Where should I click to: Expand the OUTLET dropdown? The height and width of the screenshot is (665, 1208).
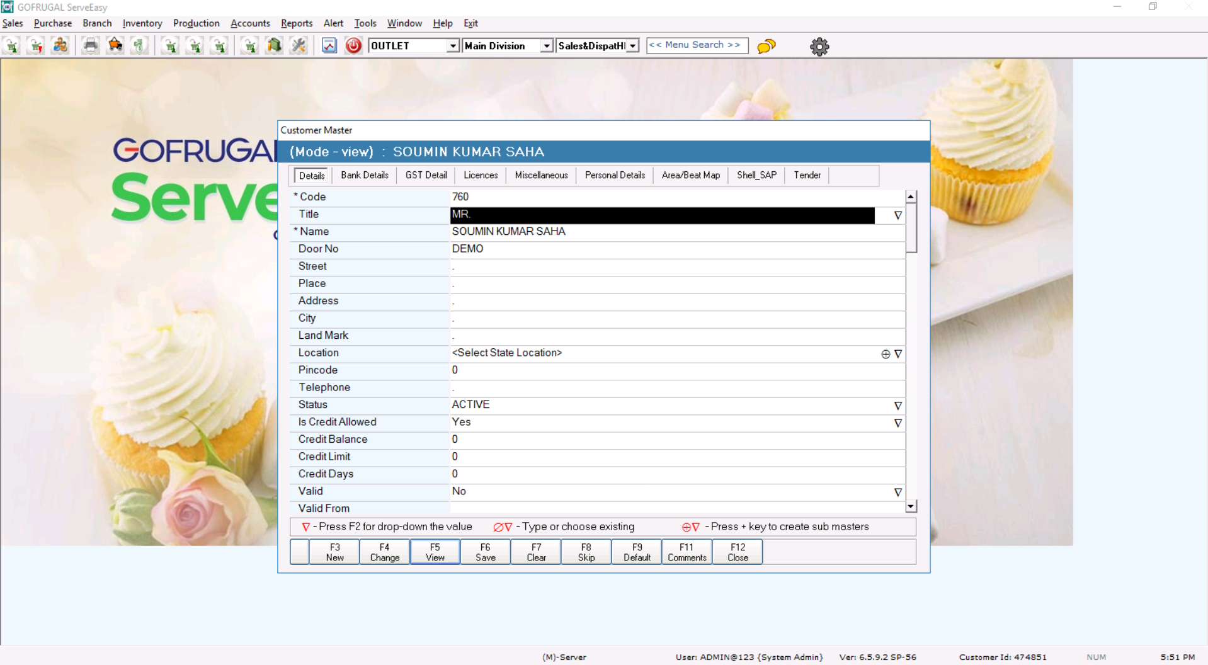point(452,46)
